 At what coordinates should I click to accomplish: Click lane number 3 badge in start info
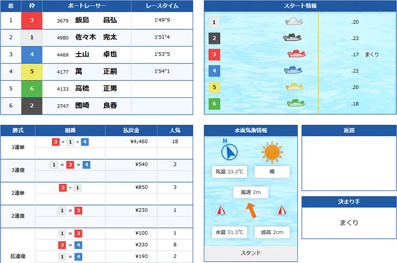pos(214,55)
